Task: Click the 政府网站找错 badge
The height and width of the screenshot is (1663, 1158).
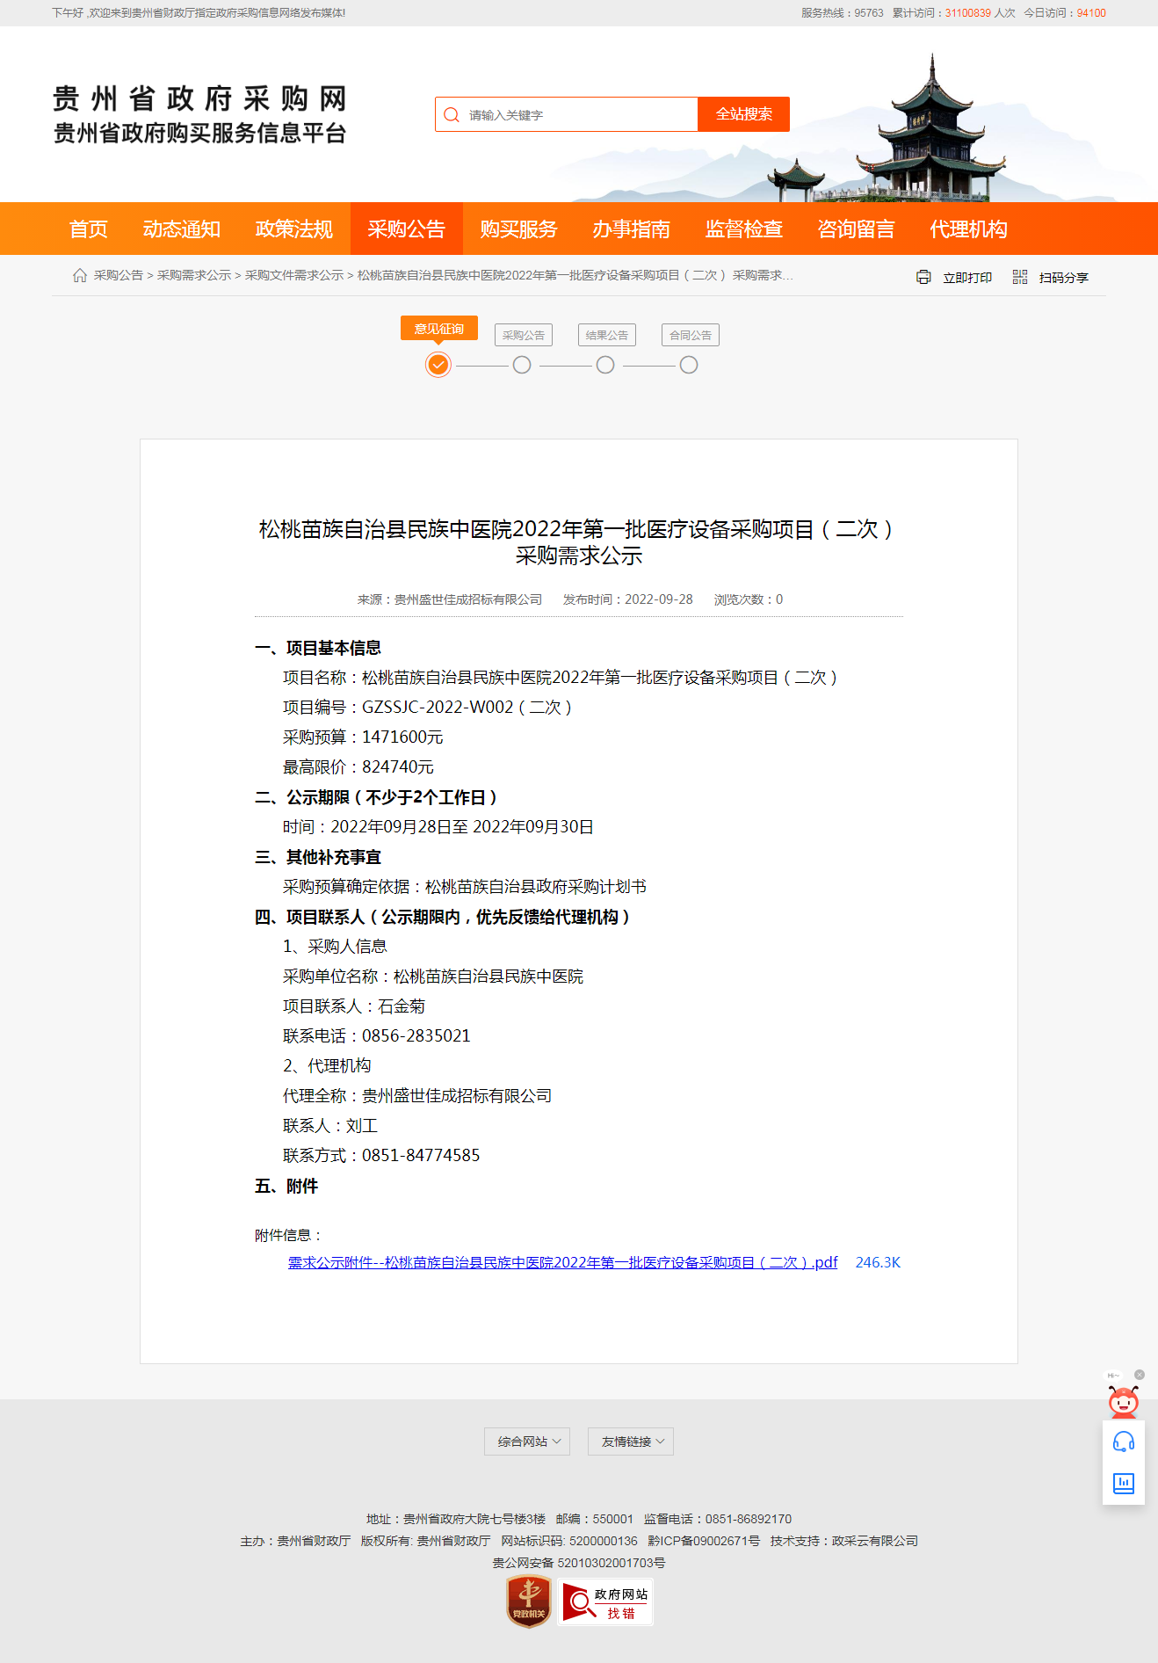Action: point(605,1602)
